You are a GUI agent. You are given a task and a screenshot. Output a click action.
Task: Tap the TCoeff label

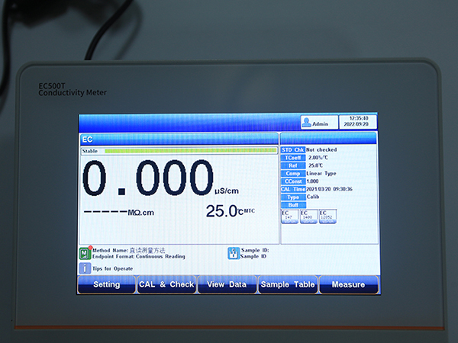(x=293, y=158)
